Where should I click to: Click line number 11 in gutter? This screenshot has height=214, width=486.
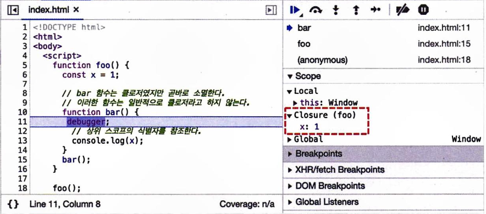pos(23,121)
